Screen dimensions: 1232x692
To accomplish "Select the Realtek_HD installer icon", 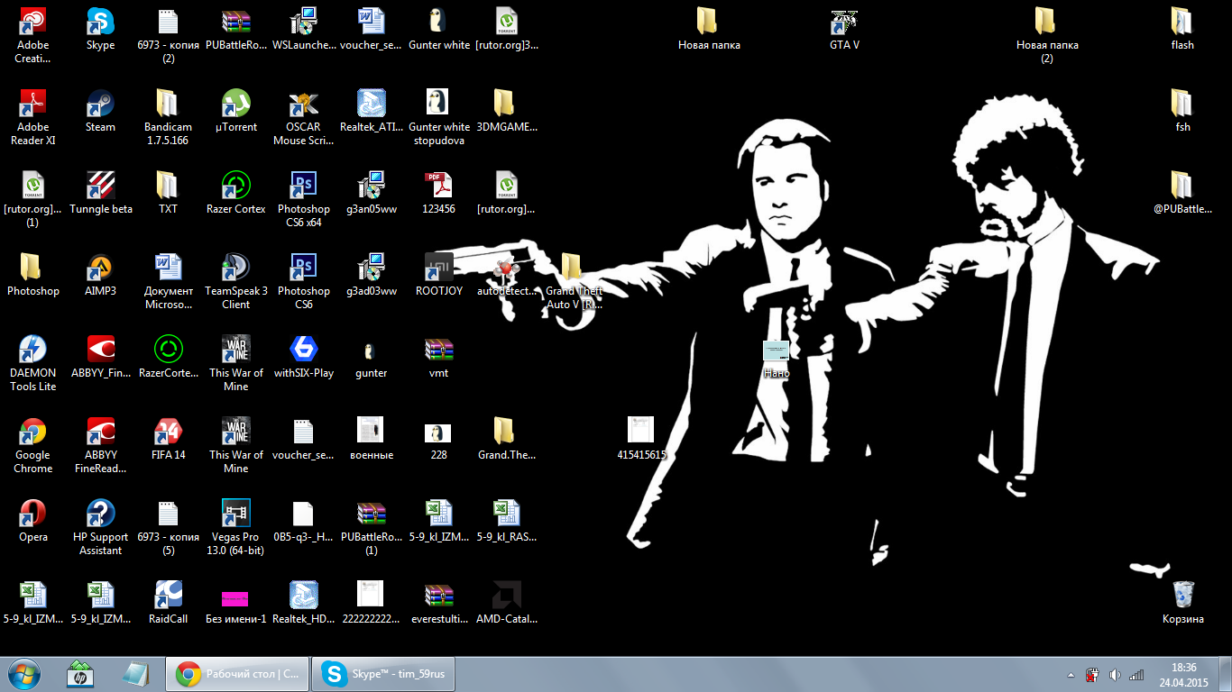I will [304, 604].
